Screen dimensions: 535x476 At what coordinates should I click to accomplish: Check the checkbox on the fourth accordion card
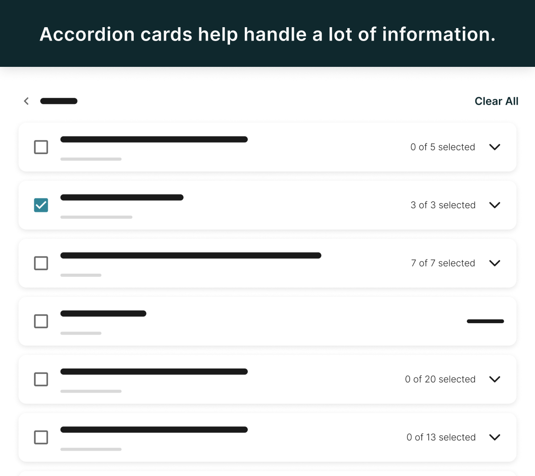pos(41,321)
